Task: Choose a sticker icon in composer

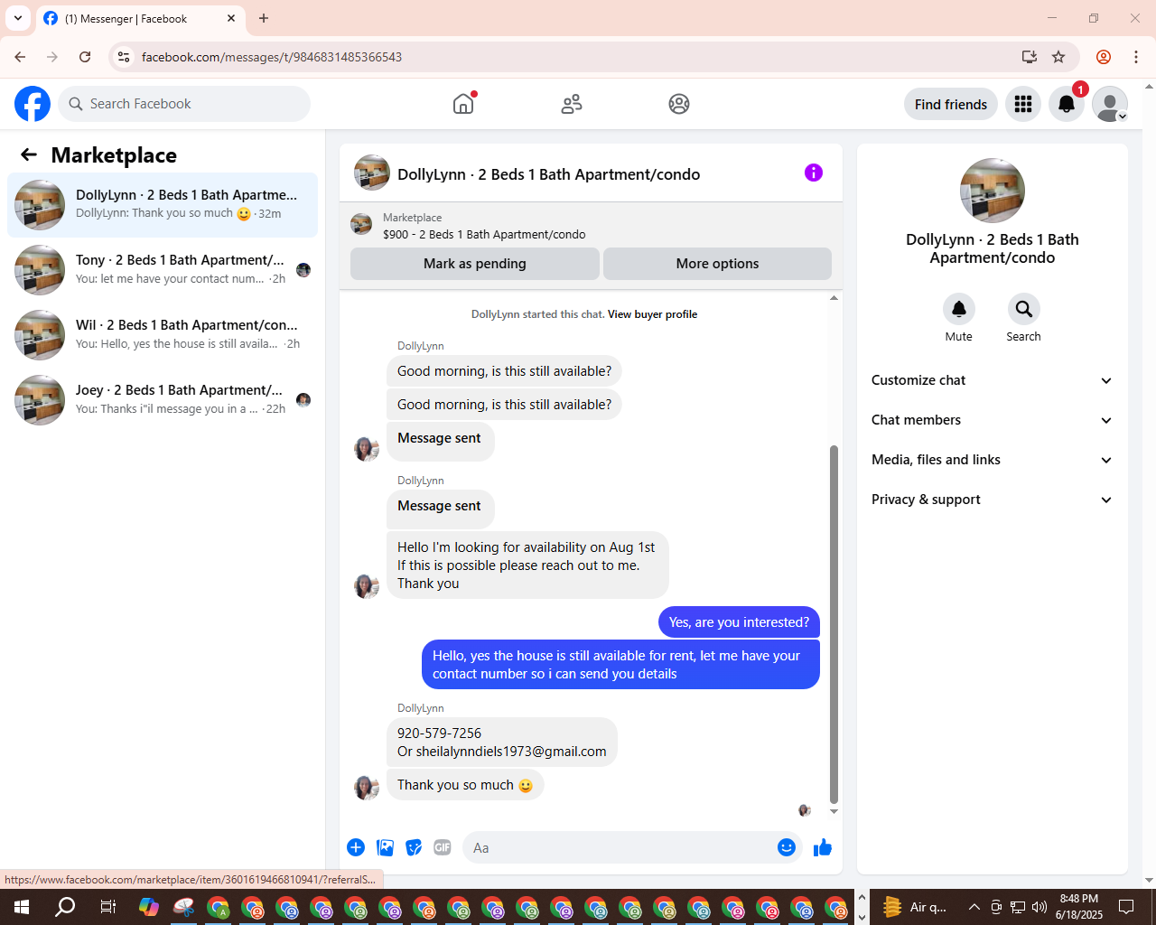Action: pos(414,847)
